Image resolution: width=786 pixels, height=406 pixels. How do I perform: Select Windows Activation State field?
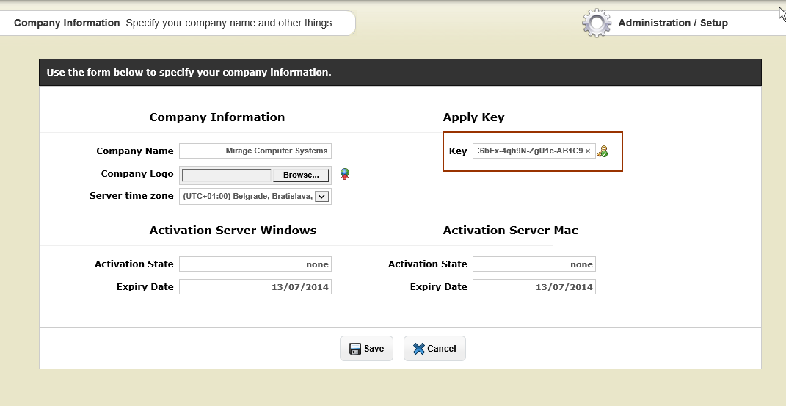255,264
